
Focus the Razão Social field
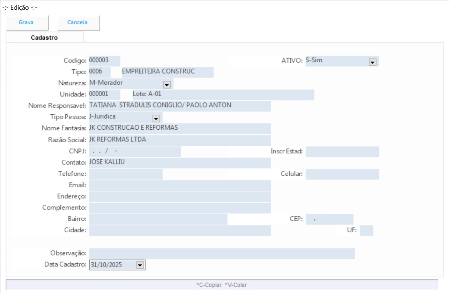click(179, 140)
